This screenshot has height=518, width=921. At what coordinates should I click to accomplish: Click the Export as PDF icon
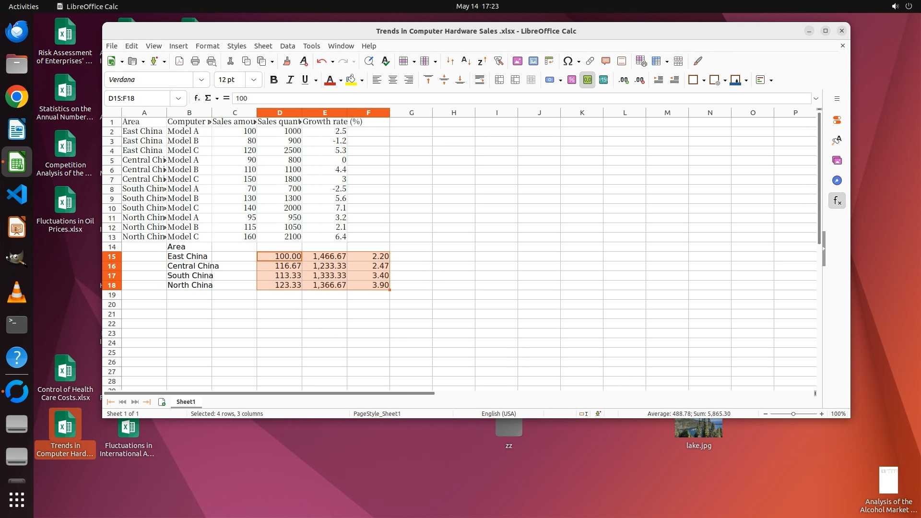coord(179,61)
